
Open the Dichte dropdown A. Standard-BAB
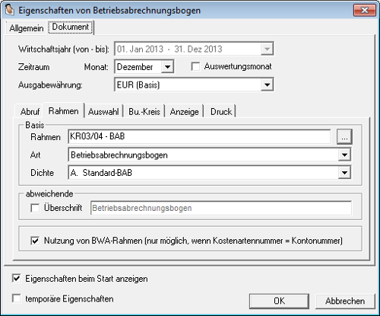click(344, 173)
